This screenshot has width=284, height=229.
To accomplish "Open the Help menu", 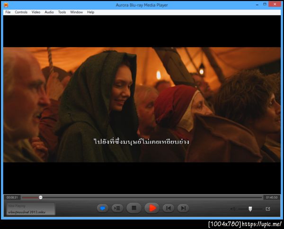I will coord(90,12).
